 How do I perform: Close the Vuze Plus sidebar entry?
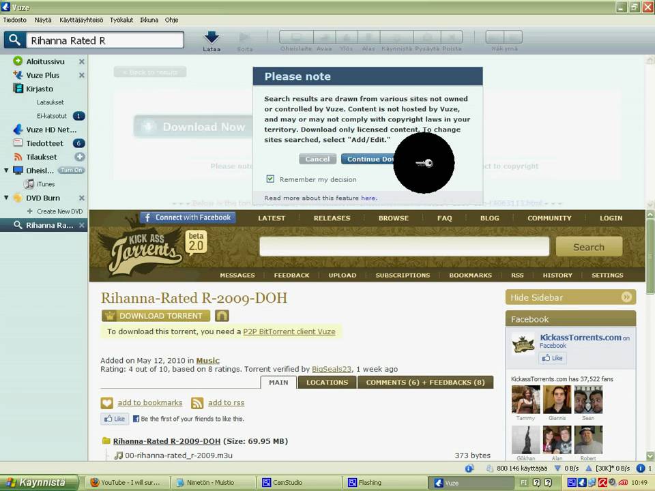(x=82, y=75)
